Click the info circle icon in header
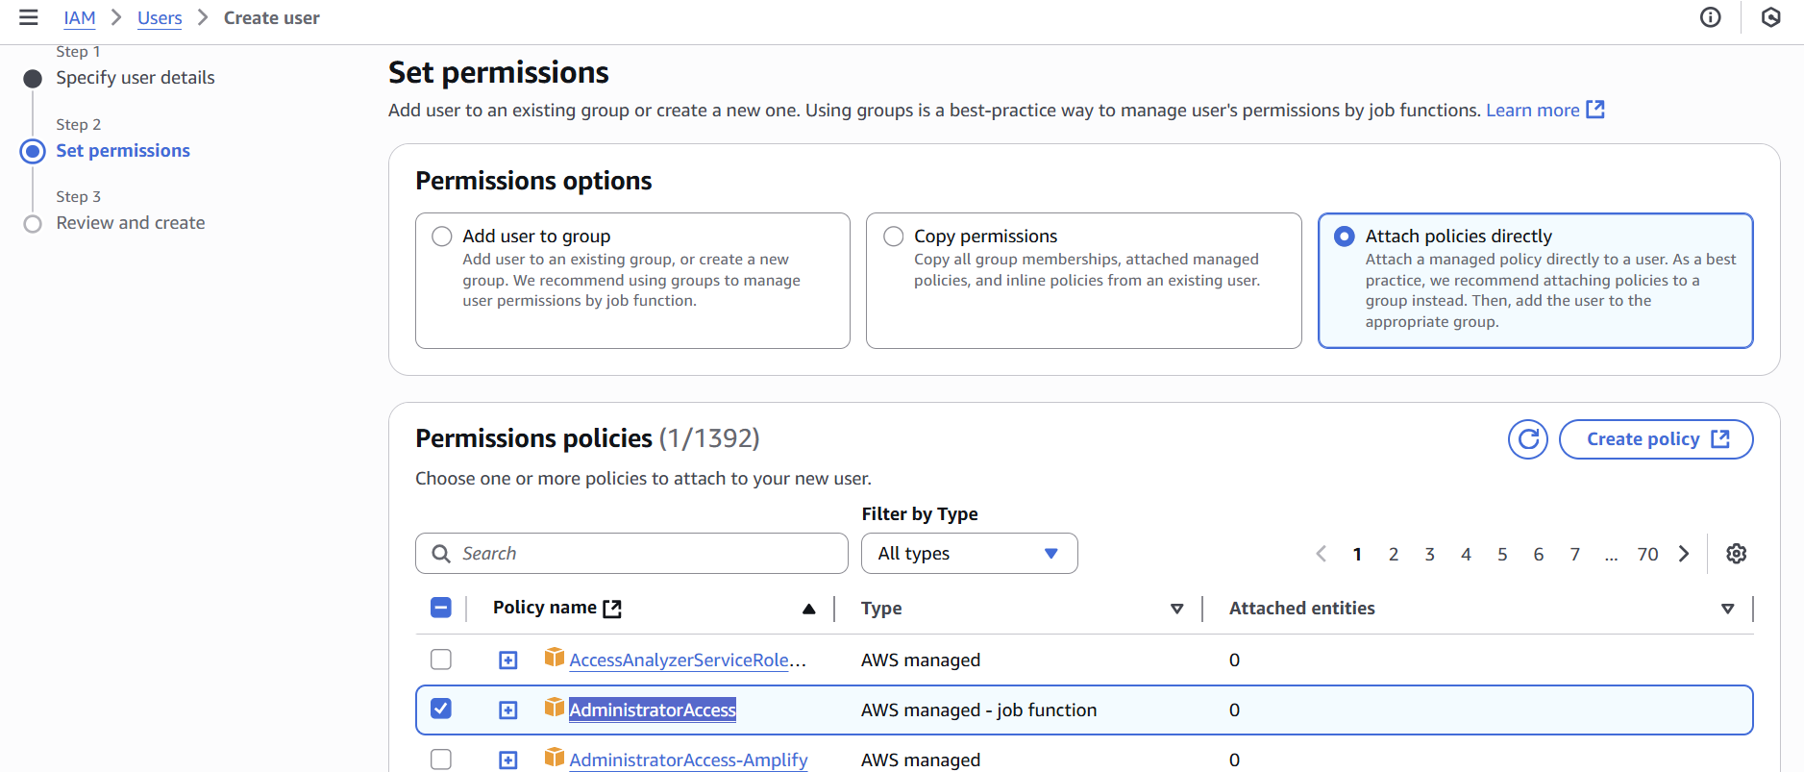 [1710, 17]
